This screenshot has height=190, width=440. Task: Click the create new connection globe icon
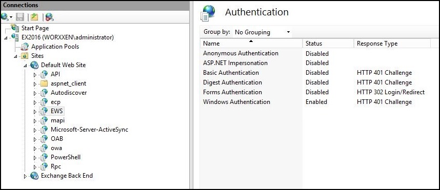coord(5,17)
